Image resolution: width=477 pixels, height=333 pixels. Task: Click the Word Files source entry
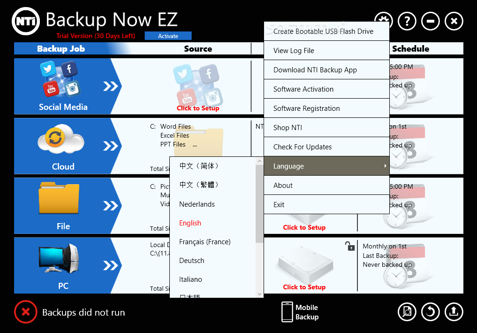click(175, 126)
